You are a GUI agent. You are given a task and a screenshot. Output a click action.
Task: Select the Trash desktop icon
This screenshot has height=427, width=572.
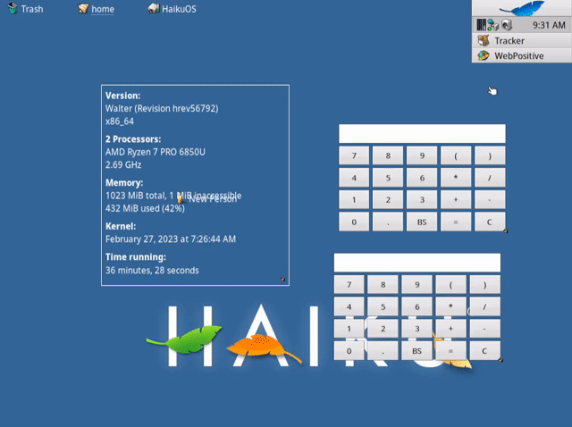[x=26, y=9]
